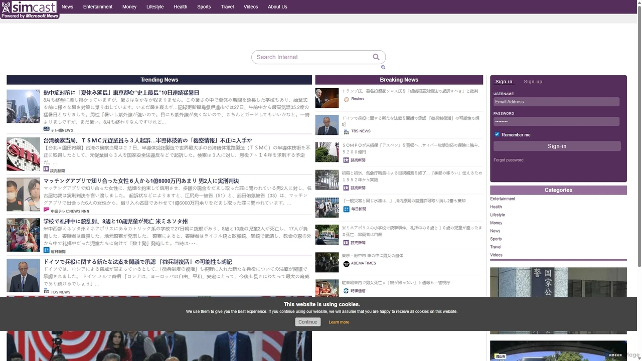
Task: Click TBS NEWS icon in Breaking News
Action: click(x=346, y=131)
